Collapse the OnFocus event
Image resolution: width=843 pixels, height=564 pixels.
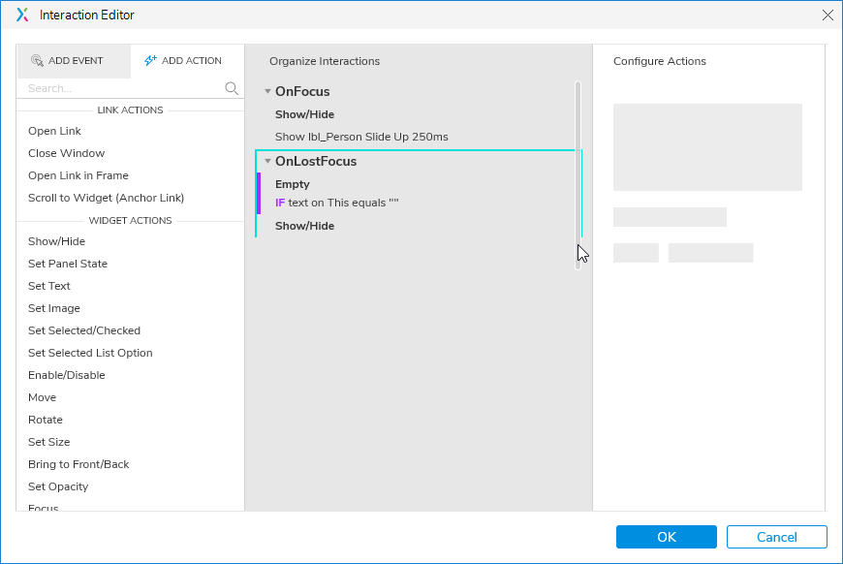[x=267, y=92]
